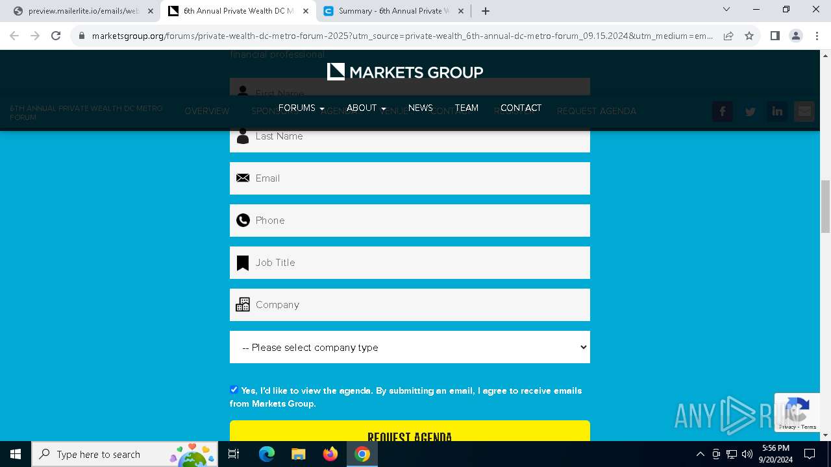Click Chrome's back arrow
This screenshot has width=831, height=467.
[x=14, y=36]
